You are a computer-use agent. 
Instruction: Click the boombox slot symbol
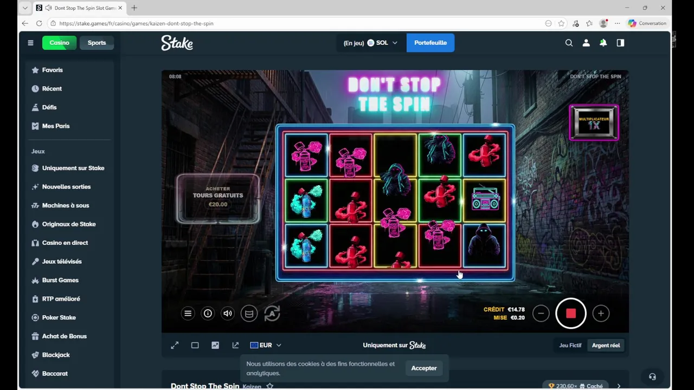[485, 199]
